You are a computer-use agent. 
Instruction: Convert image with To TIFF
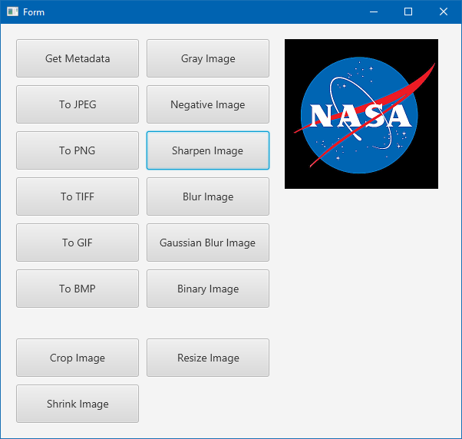pyautogui.click(x=78, y=196)
